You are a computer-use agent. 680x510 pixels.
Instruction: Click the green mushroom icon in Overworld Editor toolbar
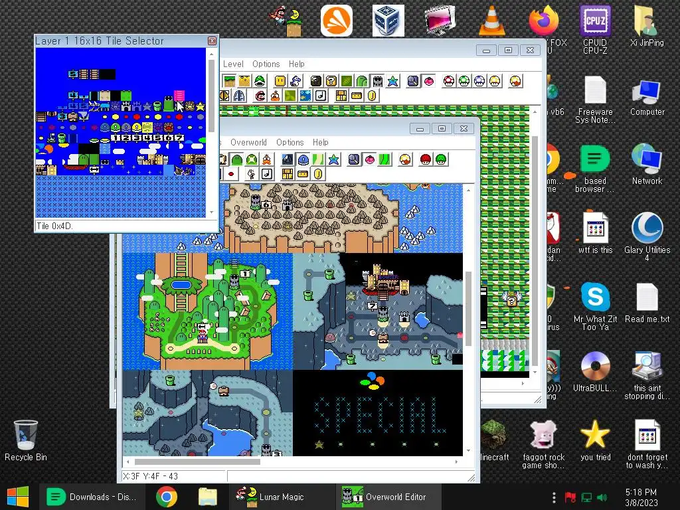(441, 159)
